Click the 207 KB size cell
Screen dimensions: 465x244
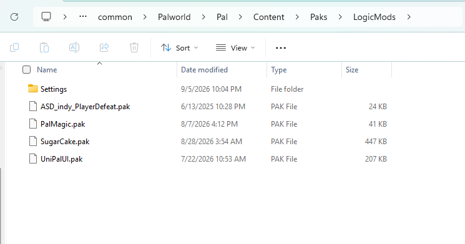(x=376, y=159)
